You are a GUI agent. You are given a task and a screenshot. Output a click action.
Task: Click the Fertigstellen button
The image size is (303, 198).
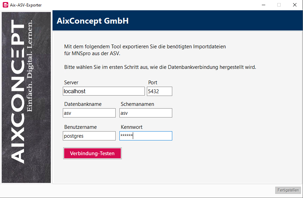(288, 190)
